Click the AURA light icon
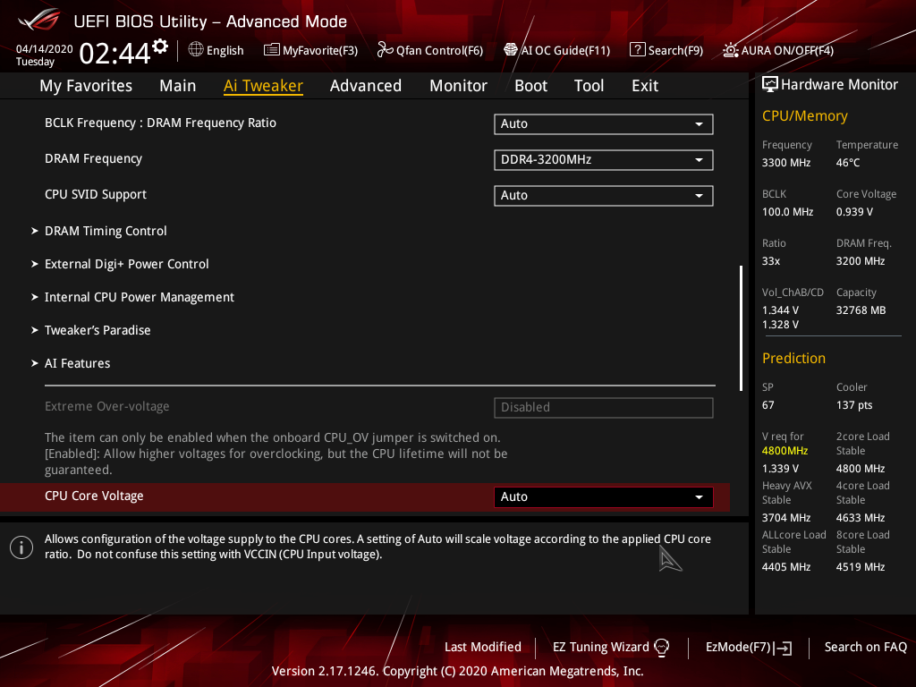The height and width of the screenshot is (687, 916). point(730,50)
